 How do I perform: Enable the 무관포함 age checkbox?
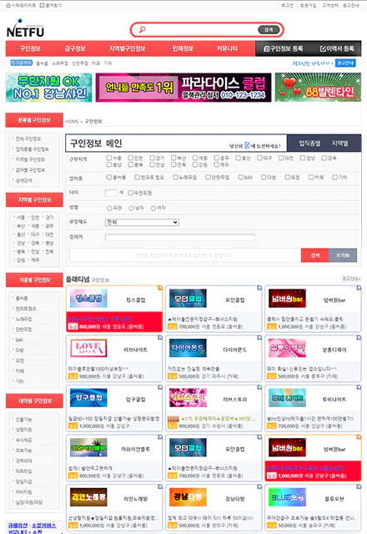(x=130, y=193)
